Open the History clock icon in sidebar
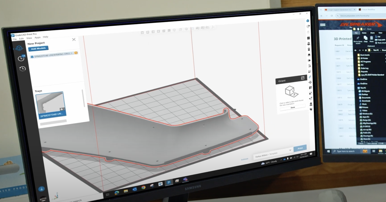This screenshot has width=386, height=202. point(23,69)
